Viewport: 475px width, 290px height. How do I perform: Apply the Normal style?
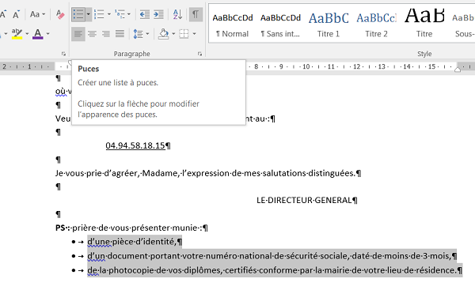[x=232, y=25]
